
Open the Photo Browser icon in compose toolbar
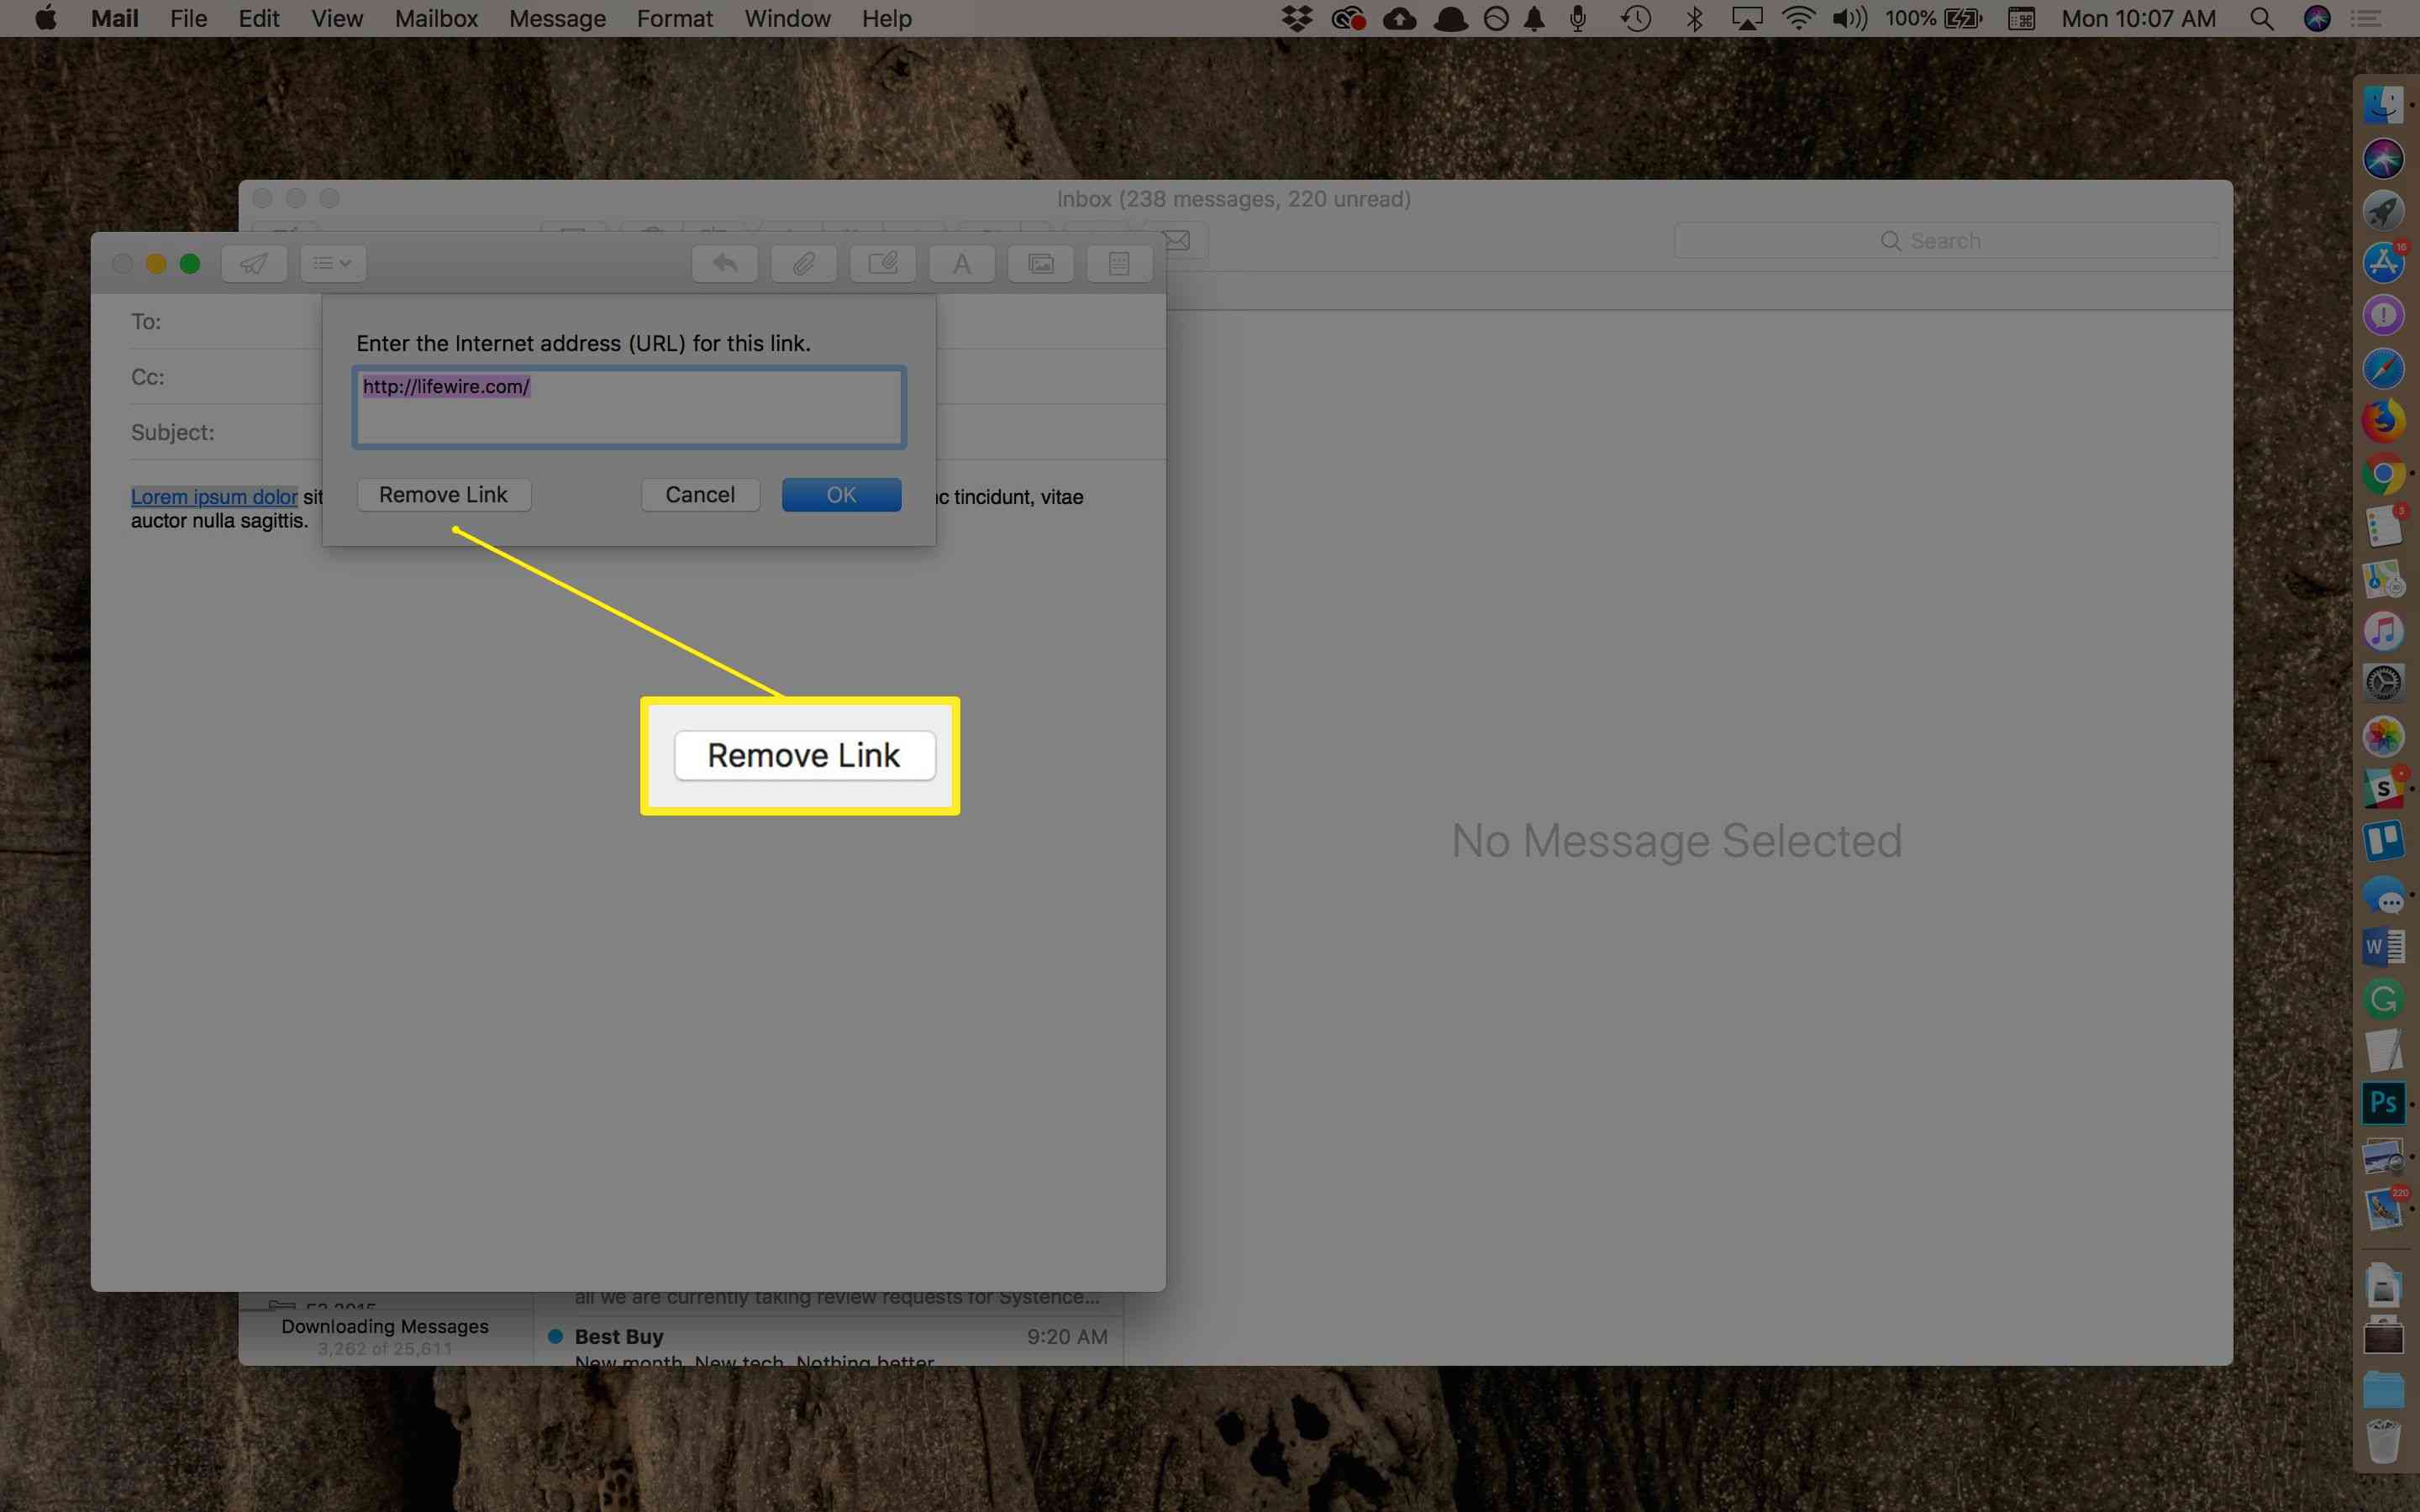coord(1041,263)
